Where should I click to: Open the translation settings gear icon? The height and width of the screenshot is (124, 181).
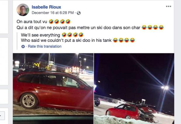pos(23,46)
